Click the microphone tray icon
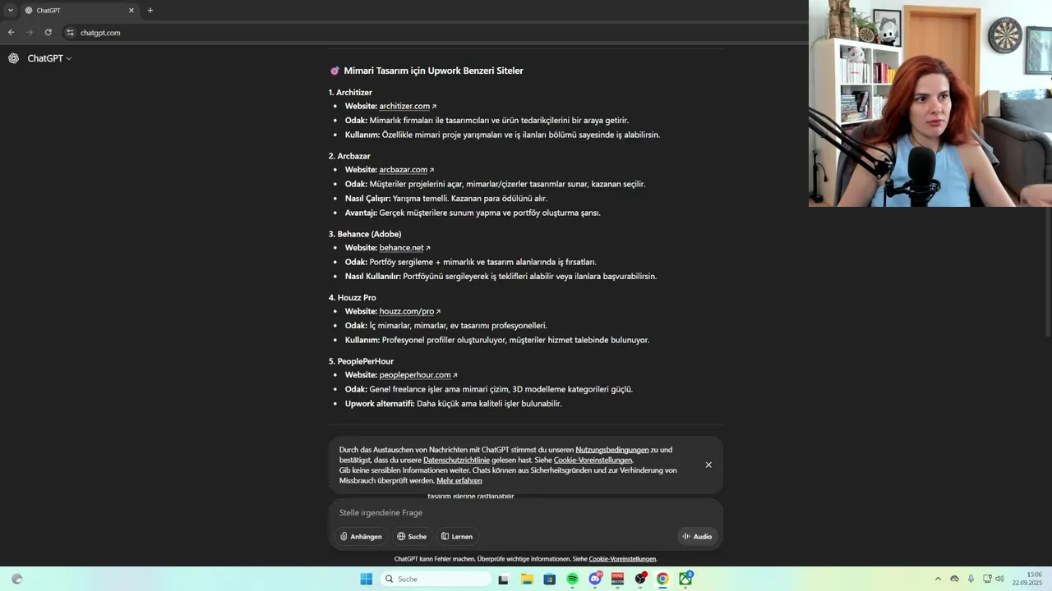This screenshot has height=591, width=1052. coord(971,579)
